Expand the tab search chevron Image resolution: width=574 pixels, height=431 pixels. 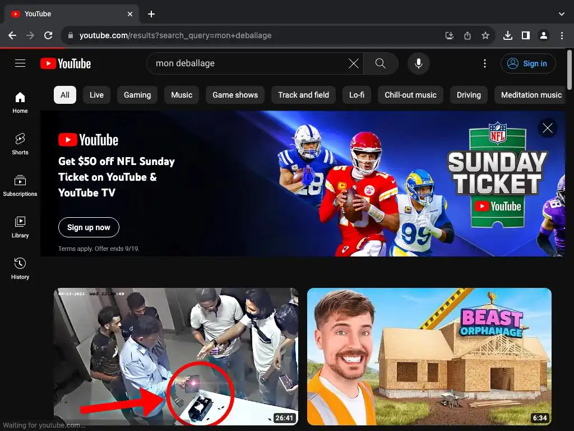[x=562, y=14]
